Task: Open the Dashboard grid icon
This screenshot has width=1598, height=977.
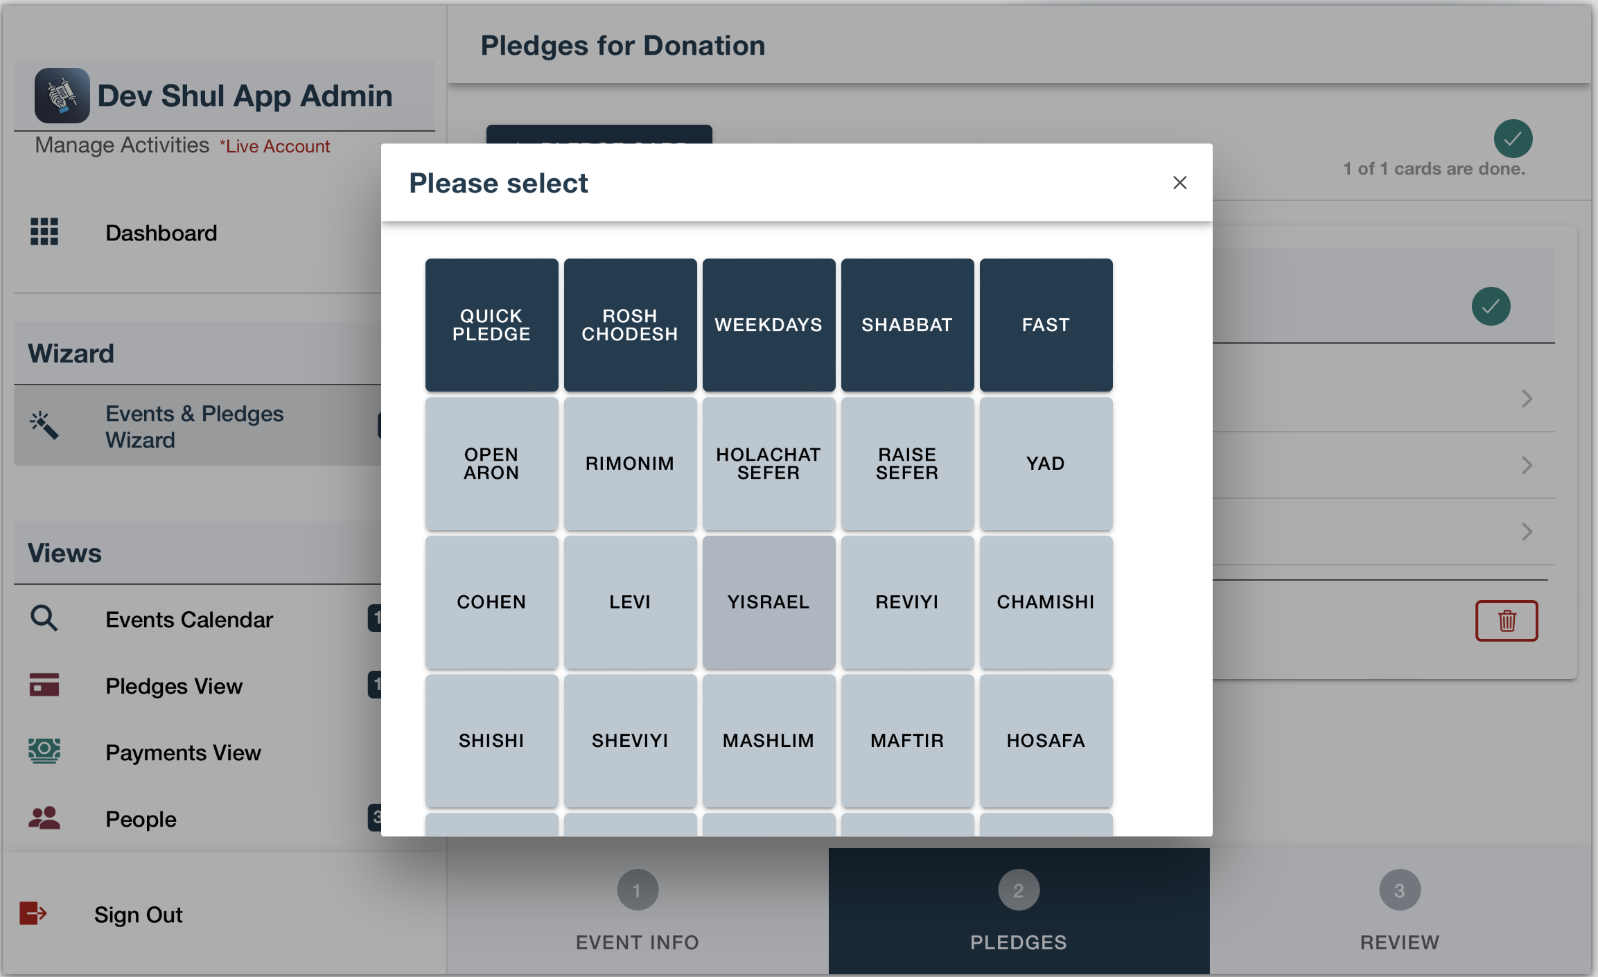Action: 44,232
